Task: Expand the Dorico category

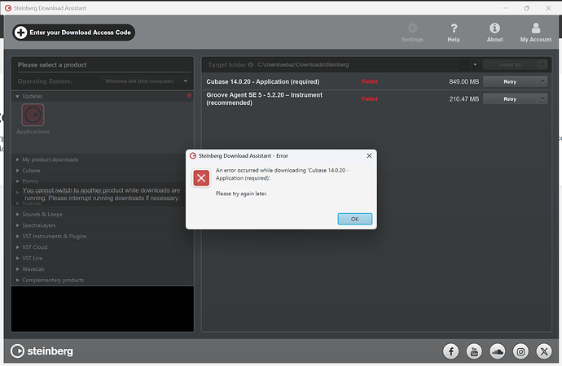Action: [18, 181]
